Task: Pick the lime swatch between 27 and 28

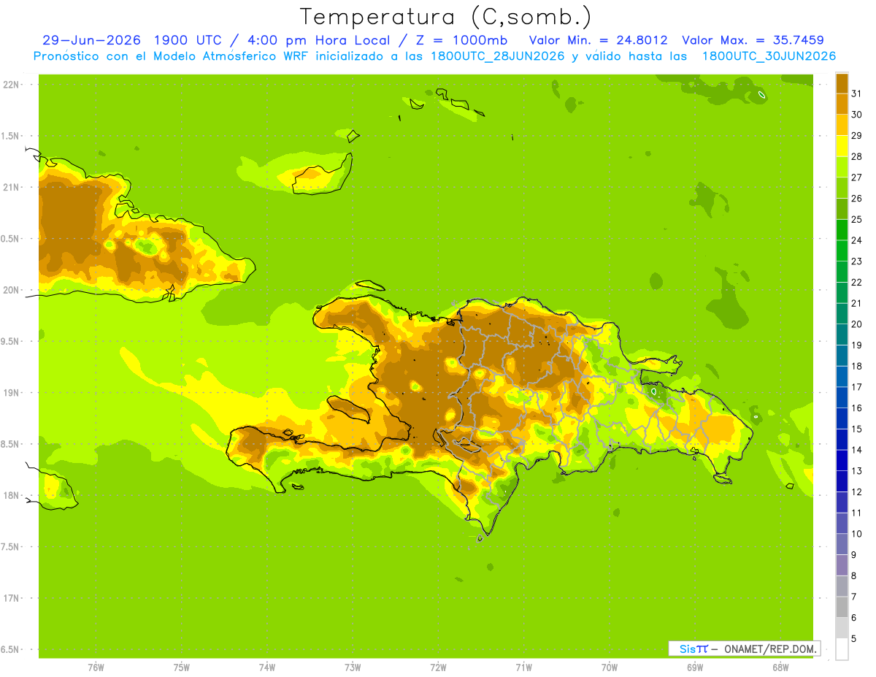Action: (842, 167)
